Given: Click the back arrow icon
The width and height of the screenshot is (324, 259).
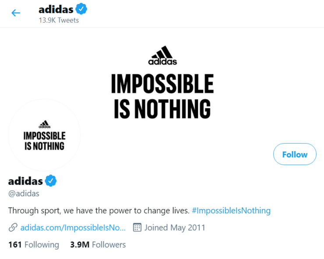Looking at the screenshot, I should point(16,13).
